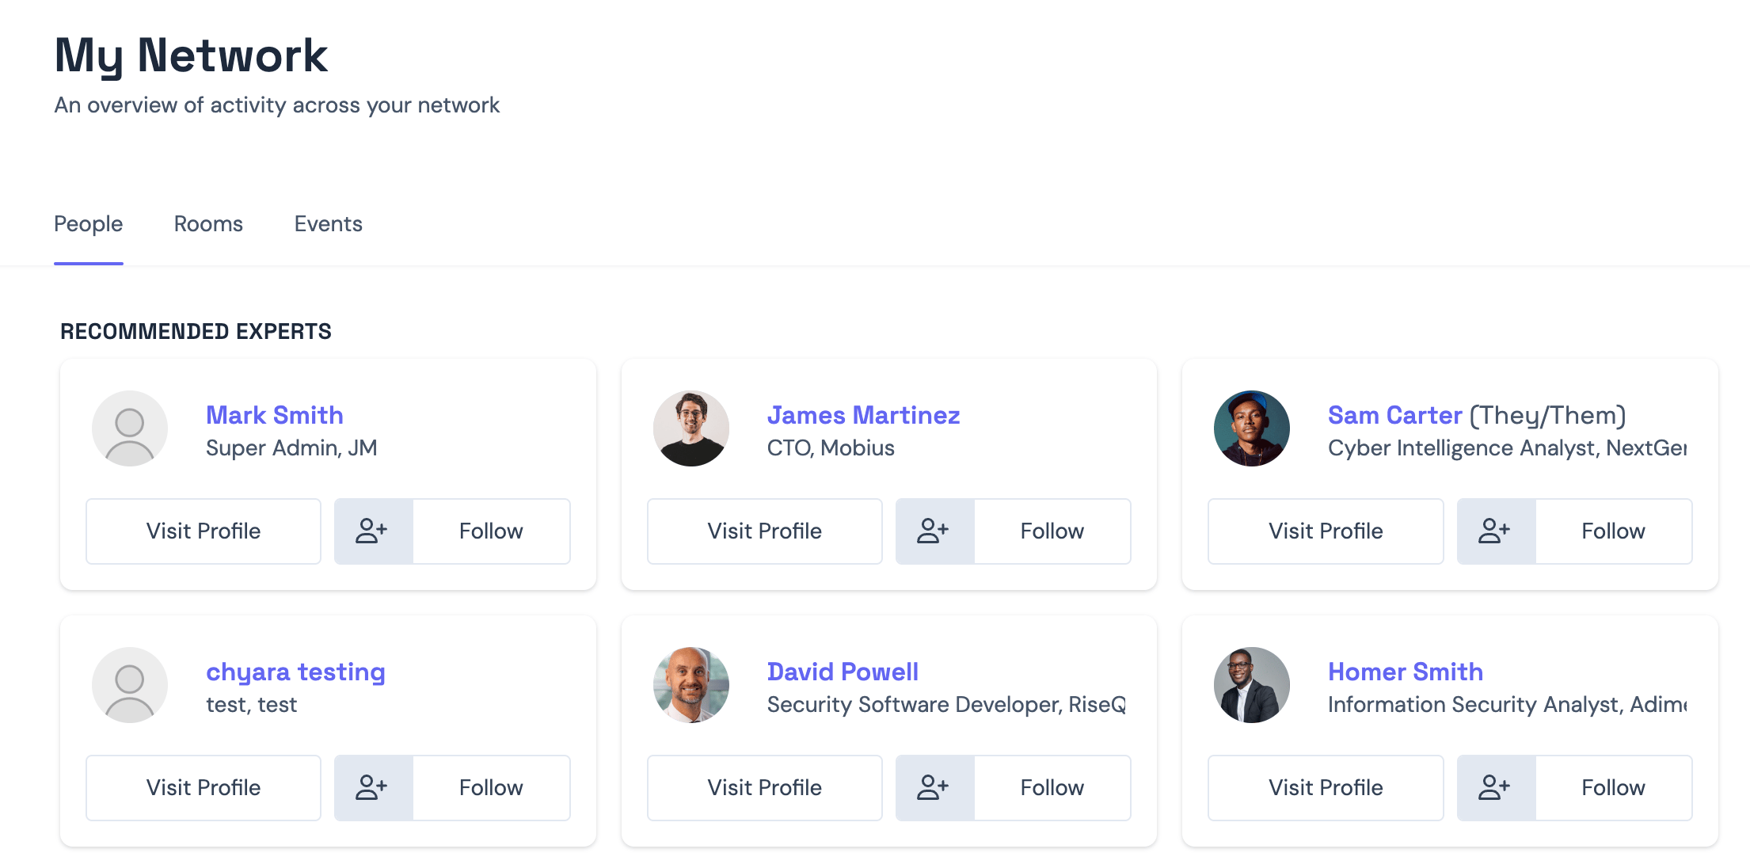Visit Profile for chyara testing
This screenshot has height=868, width=1750.
tap(204, 787)
